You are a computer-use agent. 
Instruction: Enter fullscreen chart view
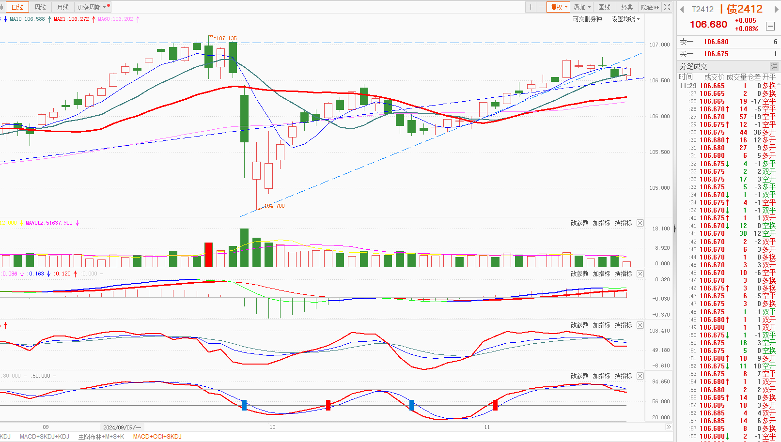point(667,7)
